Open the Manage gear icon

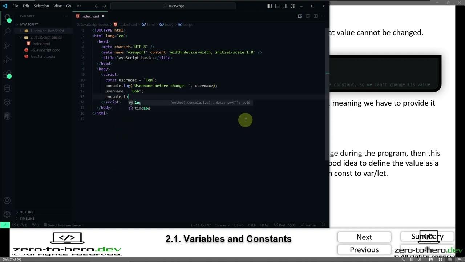pyautogui.click(x=7, y=214)
